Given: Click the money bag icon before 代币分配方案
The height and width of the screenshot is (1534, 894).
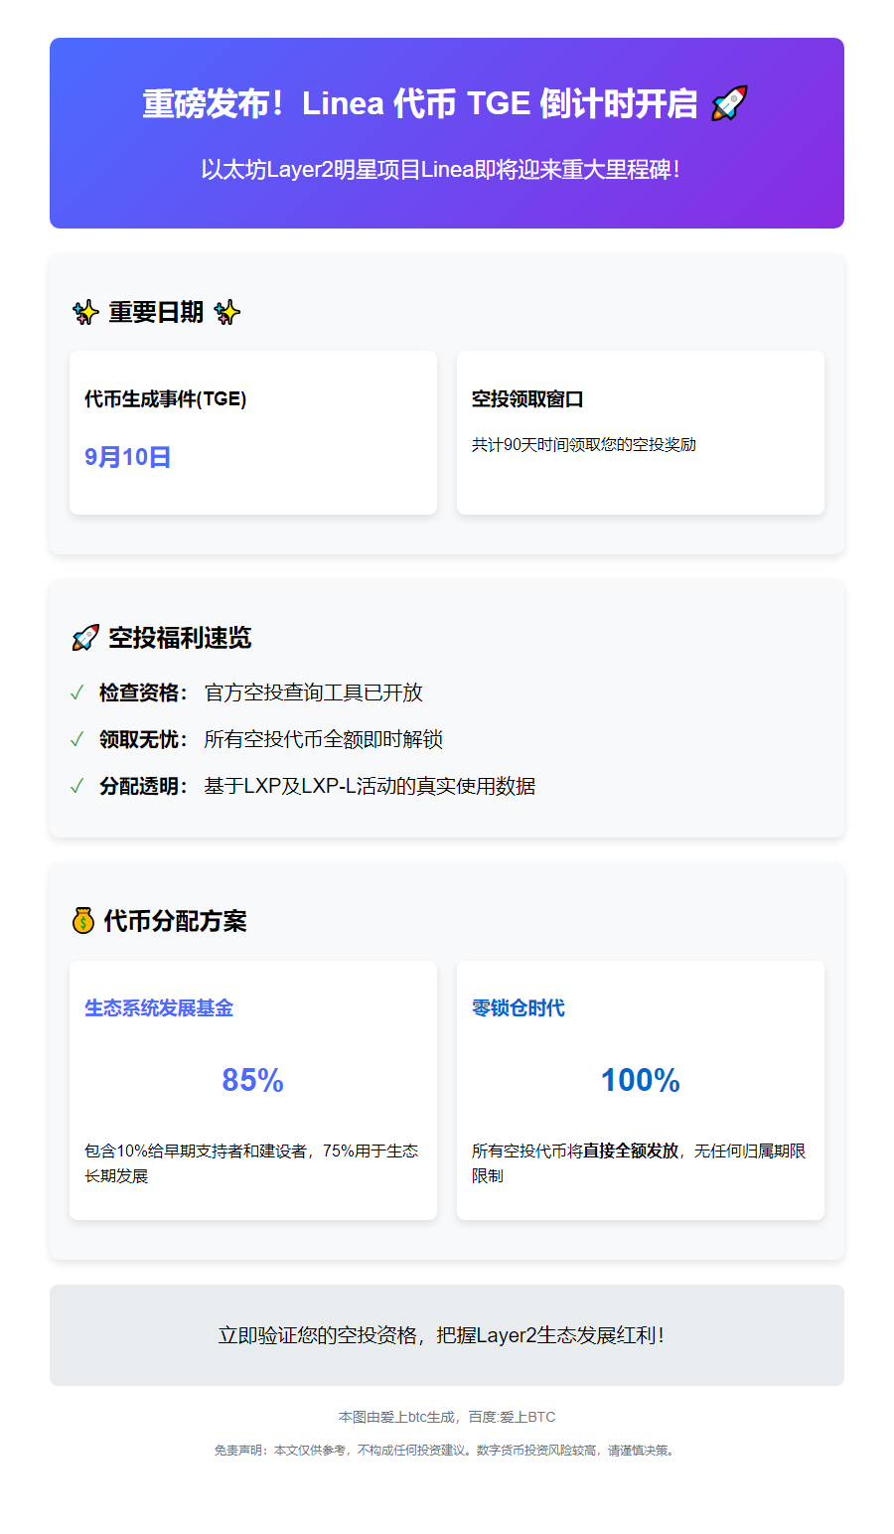Looking at the screenshot, I should (x=84, y=921).
